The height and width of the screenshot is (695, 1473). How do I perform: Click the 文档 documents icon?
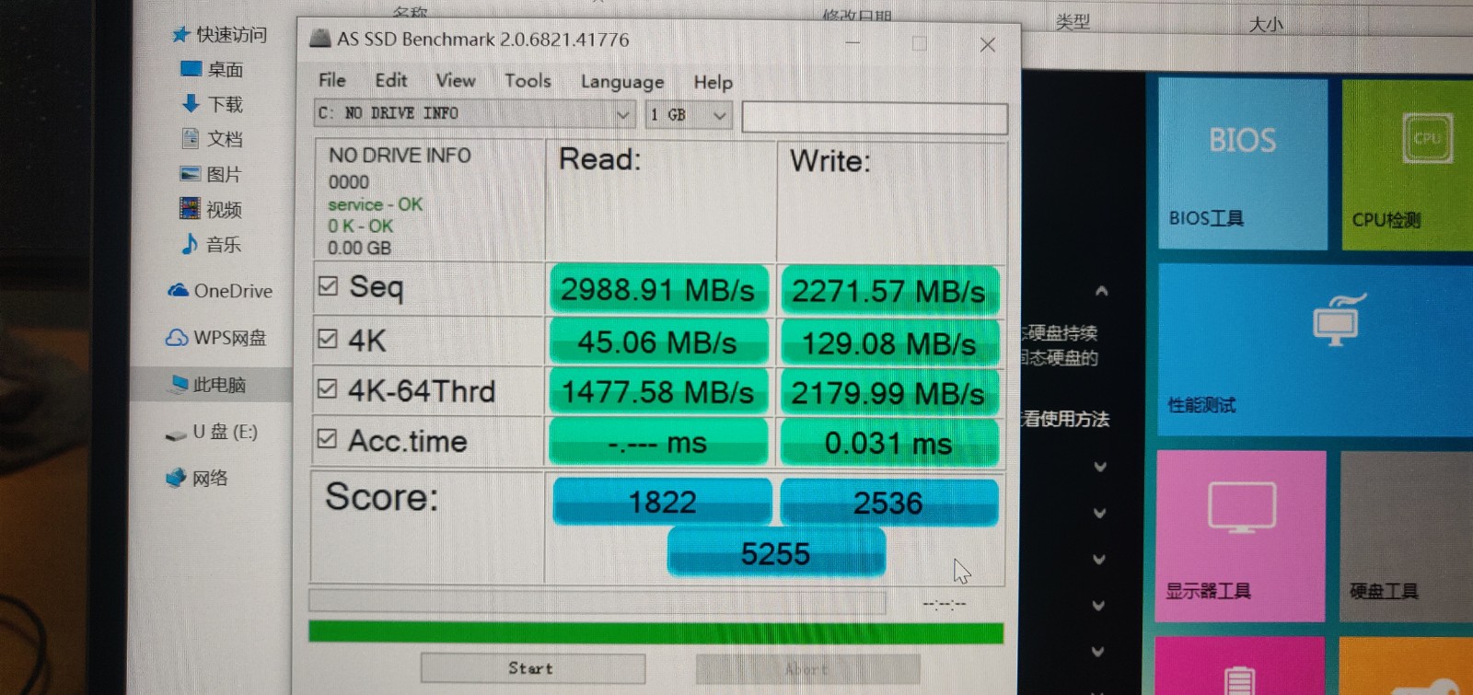[x=191, y=138]
